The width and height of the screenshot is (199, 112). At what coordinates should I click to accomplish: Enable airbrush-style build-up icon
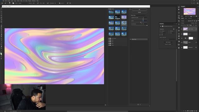coord(48,3)
